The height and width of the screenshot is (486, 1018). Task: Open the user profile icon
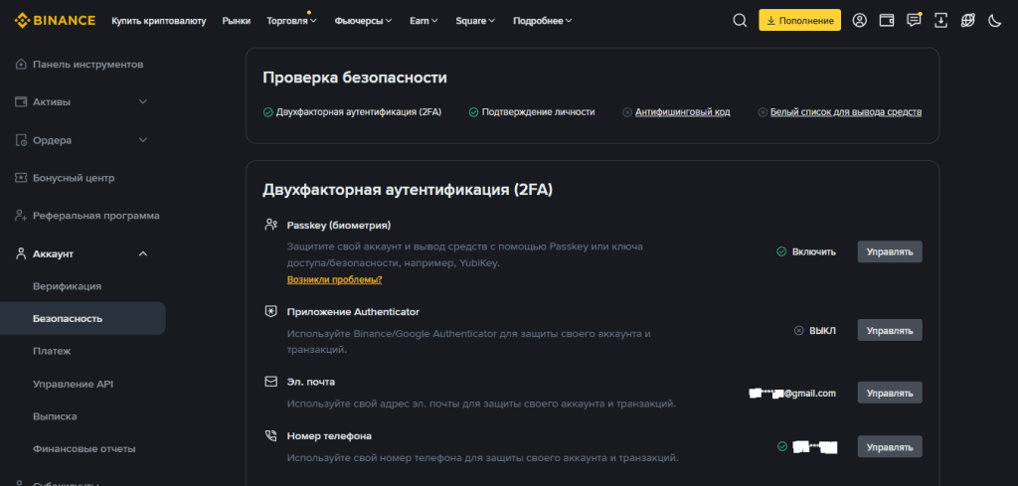pos(860,20)
